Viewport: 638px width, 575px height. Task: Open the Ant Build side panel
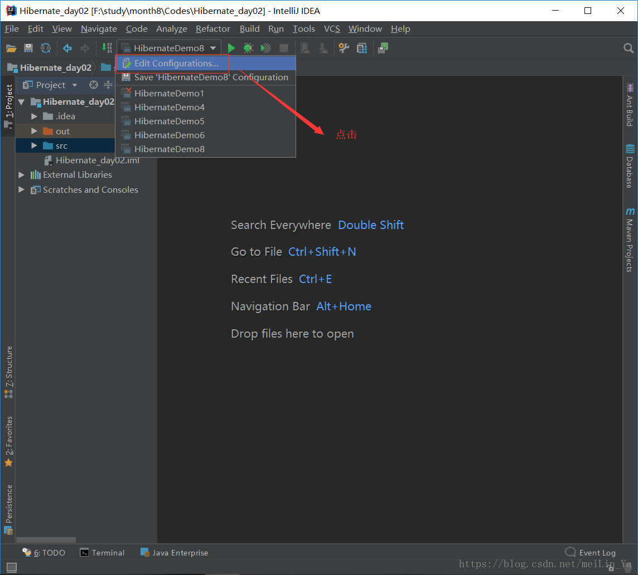(x=630, y=105)
